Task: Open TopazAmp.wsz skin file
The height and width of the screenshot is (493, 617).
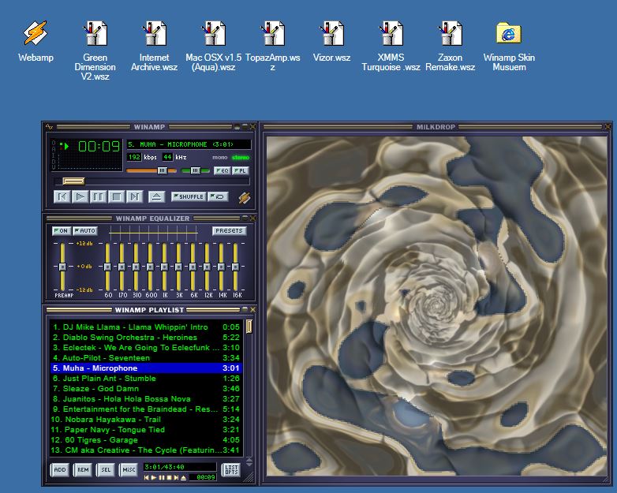Action: [x=272, y=45]
